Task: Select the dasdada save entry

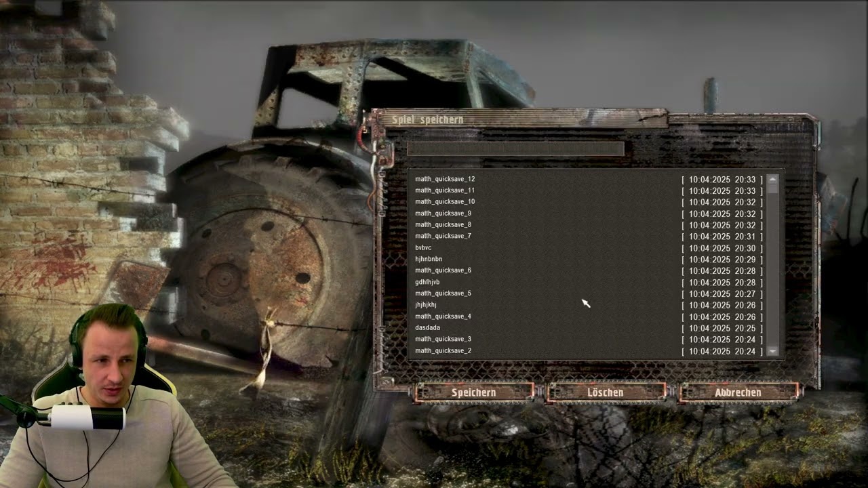Action: [x=588, y=328]
